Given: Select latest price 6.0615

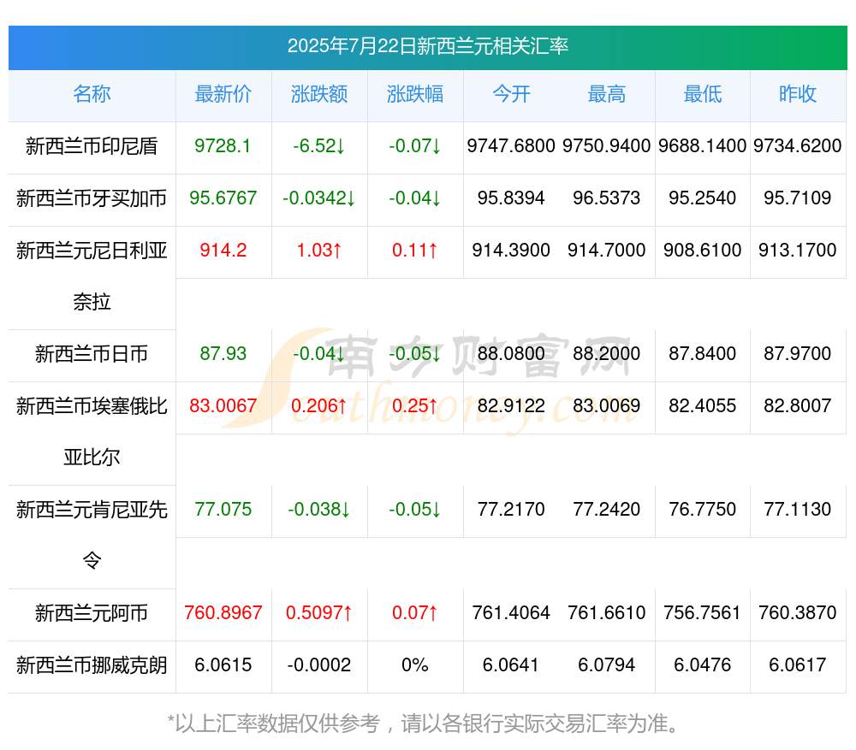Looking at the screenshot, I should (223, 665).
